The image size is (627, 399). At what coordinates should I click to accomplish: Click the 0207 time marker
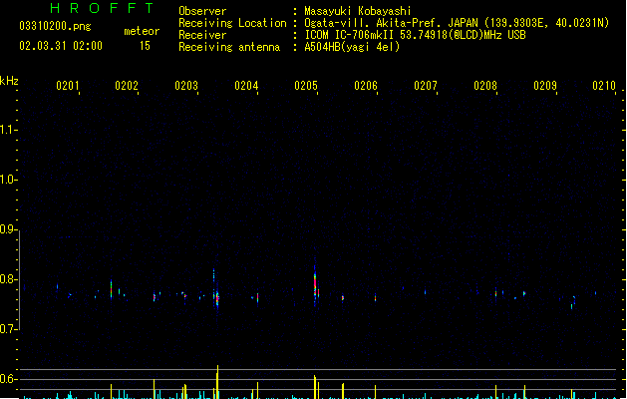click(x=426, y=86)
